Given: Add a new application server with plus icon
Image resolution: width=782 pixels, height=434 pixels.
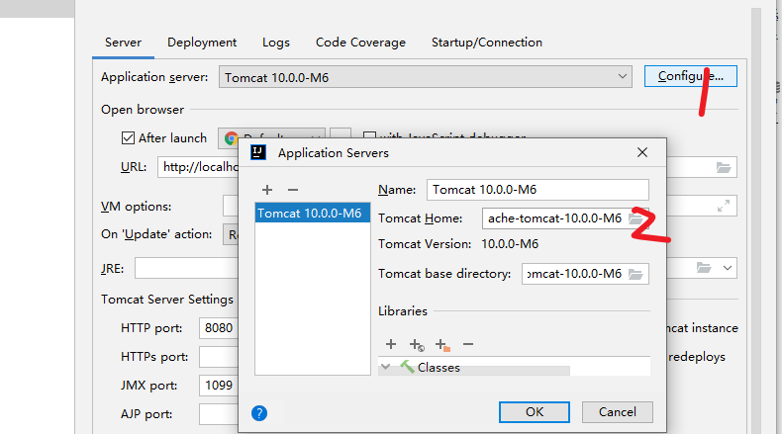Looking at the screenshot, I should [x=267, y=190].
